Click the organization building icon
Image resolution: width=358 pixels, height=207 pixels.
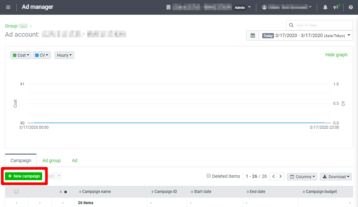coord(168,7)
